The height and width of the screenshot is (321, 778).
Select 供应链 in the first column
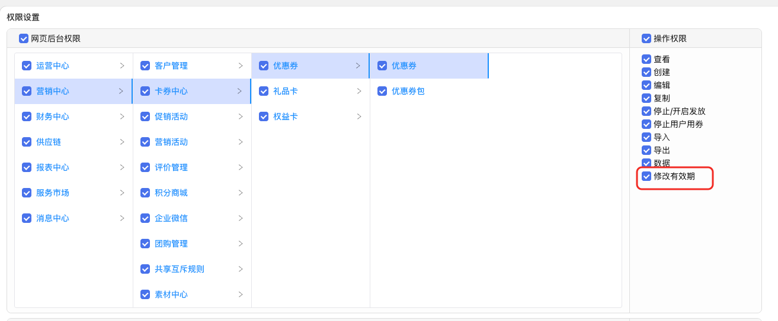(49, 142)
